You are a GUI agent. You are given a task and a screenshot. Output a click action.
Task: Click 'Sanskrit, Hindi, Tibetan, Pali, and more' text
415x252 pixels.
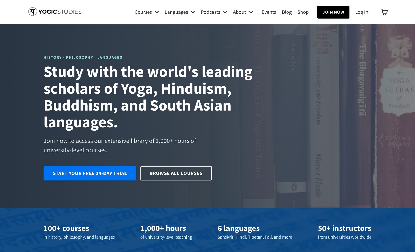[x=255, y=237]
